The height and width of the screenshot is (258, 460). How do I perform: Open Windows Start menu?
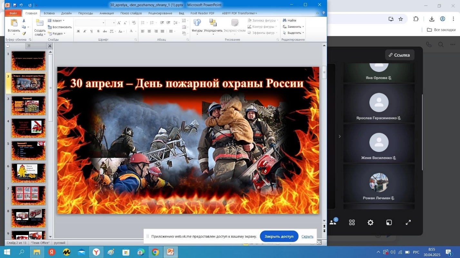pos(7,252)
